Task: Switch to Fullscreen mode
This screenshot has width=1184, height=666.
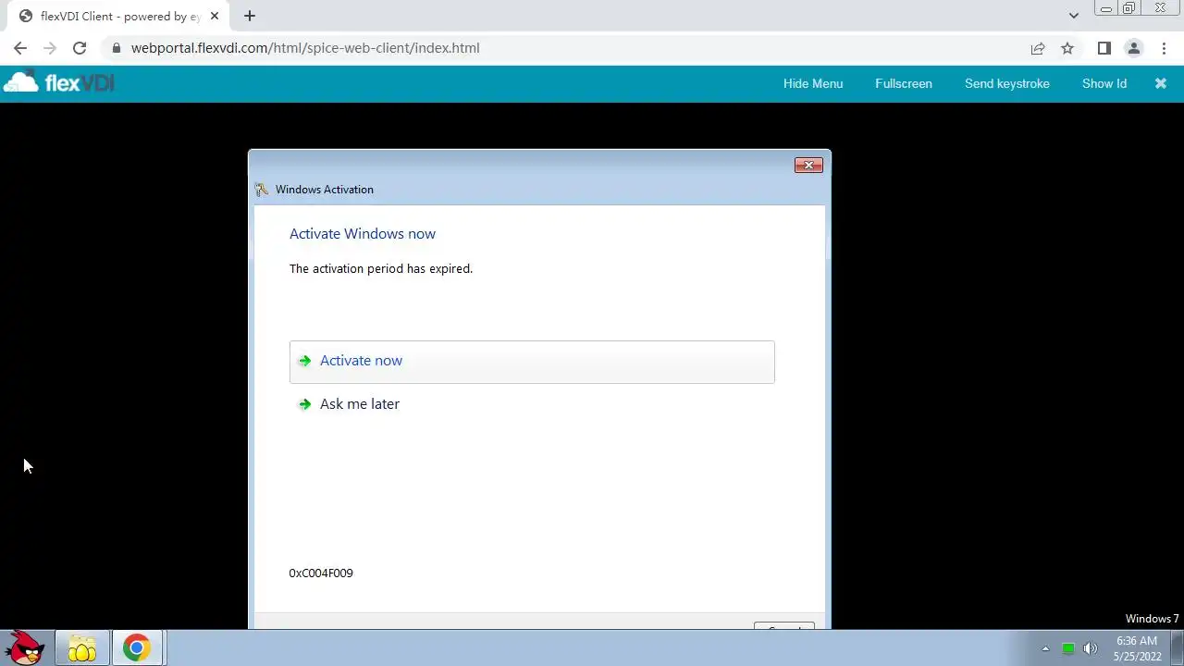Action: pyautogui.click(x=904, y=83)
